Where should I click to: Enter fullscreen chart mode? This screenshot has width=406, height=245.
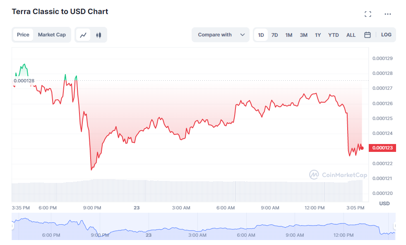tap(368, 14)
